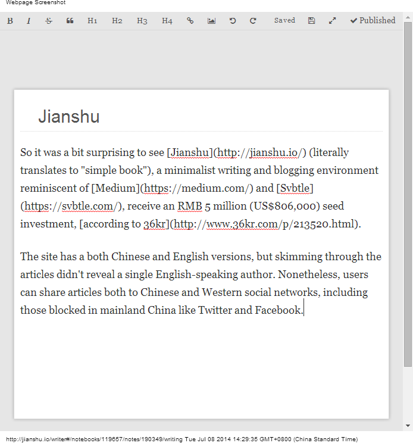Toggle bold formatting

(x=10, y=21)
